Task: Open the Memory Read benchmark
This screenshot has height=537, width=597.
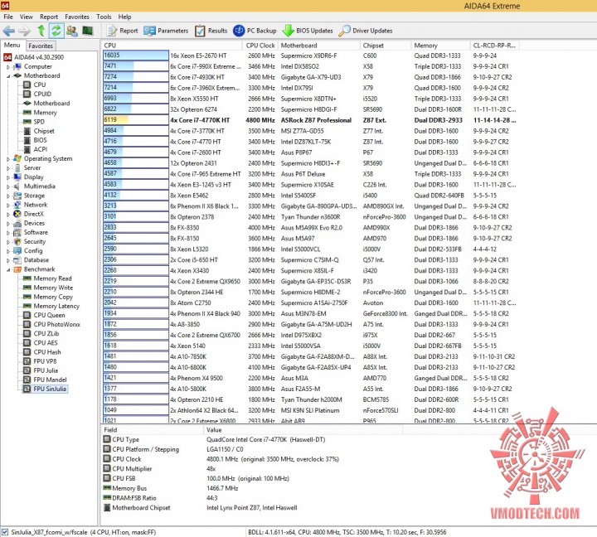Action: 47,278
